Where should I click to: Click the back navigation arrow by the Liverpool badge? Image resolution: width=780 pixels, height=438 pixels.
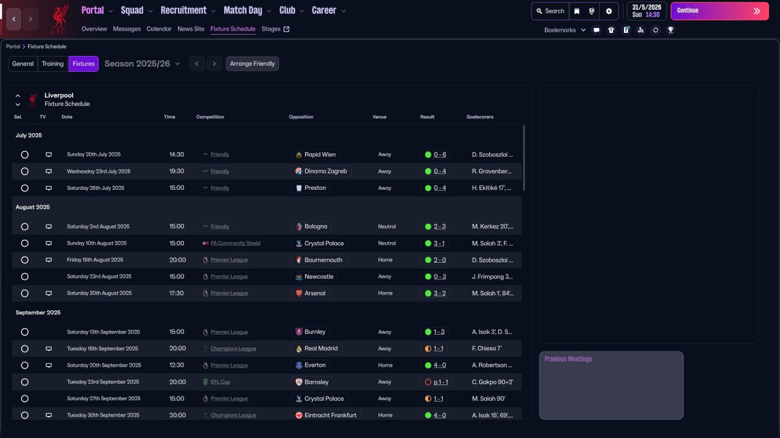14,19
